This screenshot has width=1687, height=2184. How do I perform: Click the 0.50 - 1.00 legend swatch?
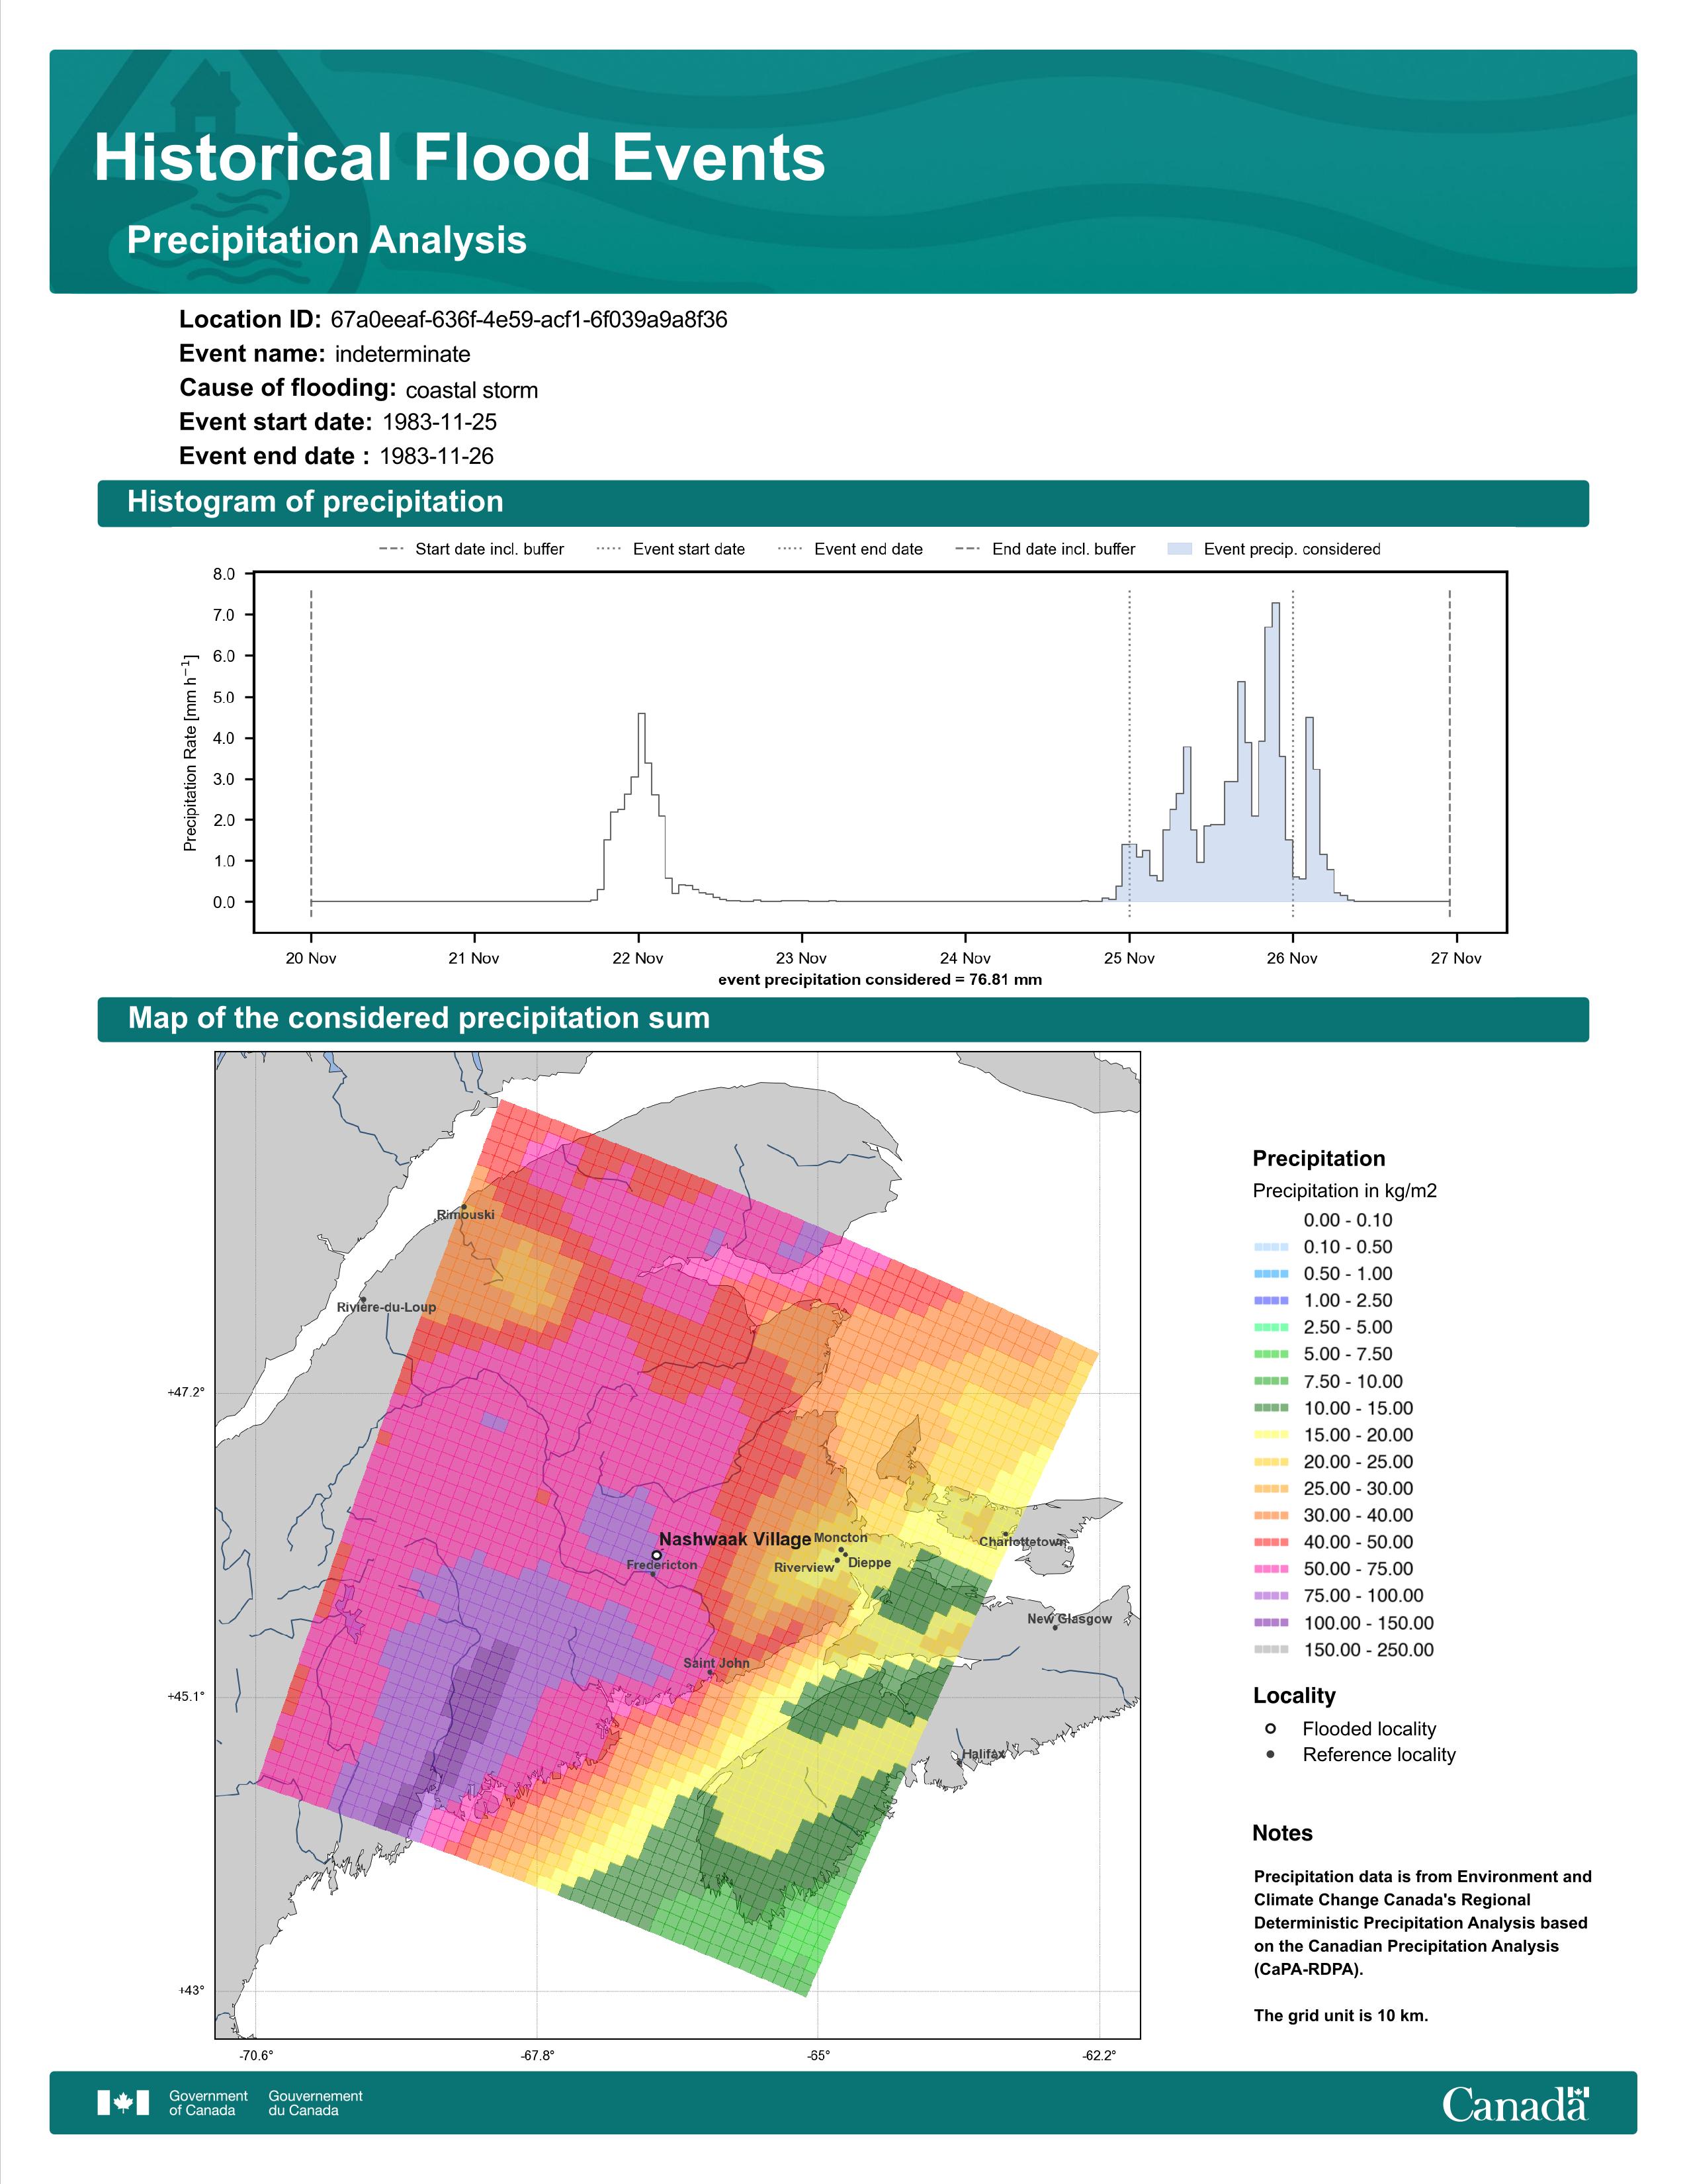click(x=1272, y=1274)
